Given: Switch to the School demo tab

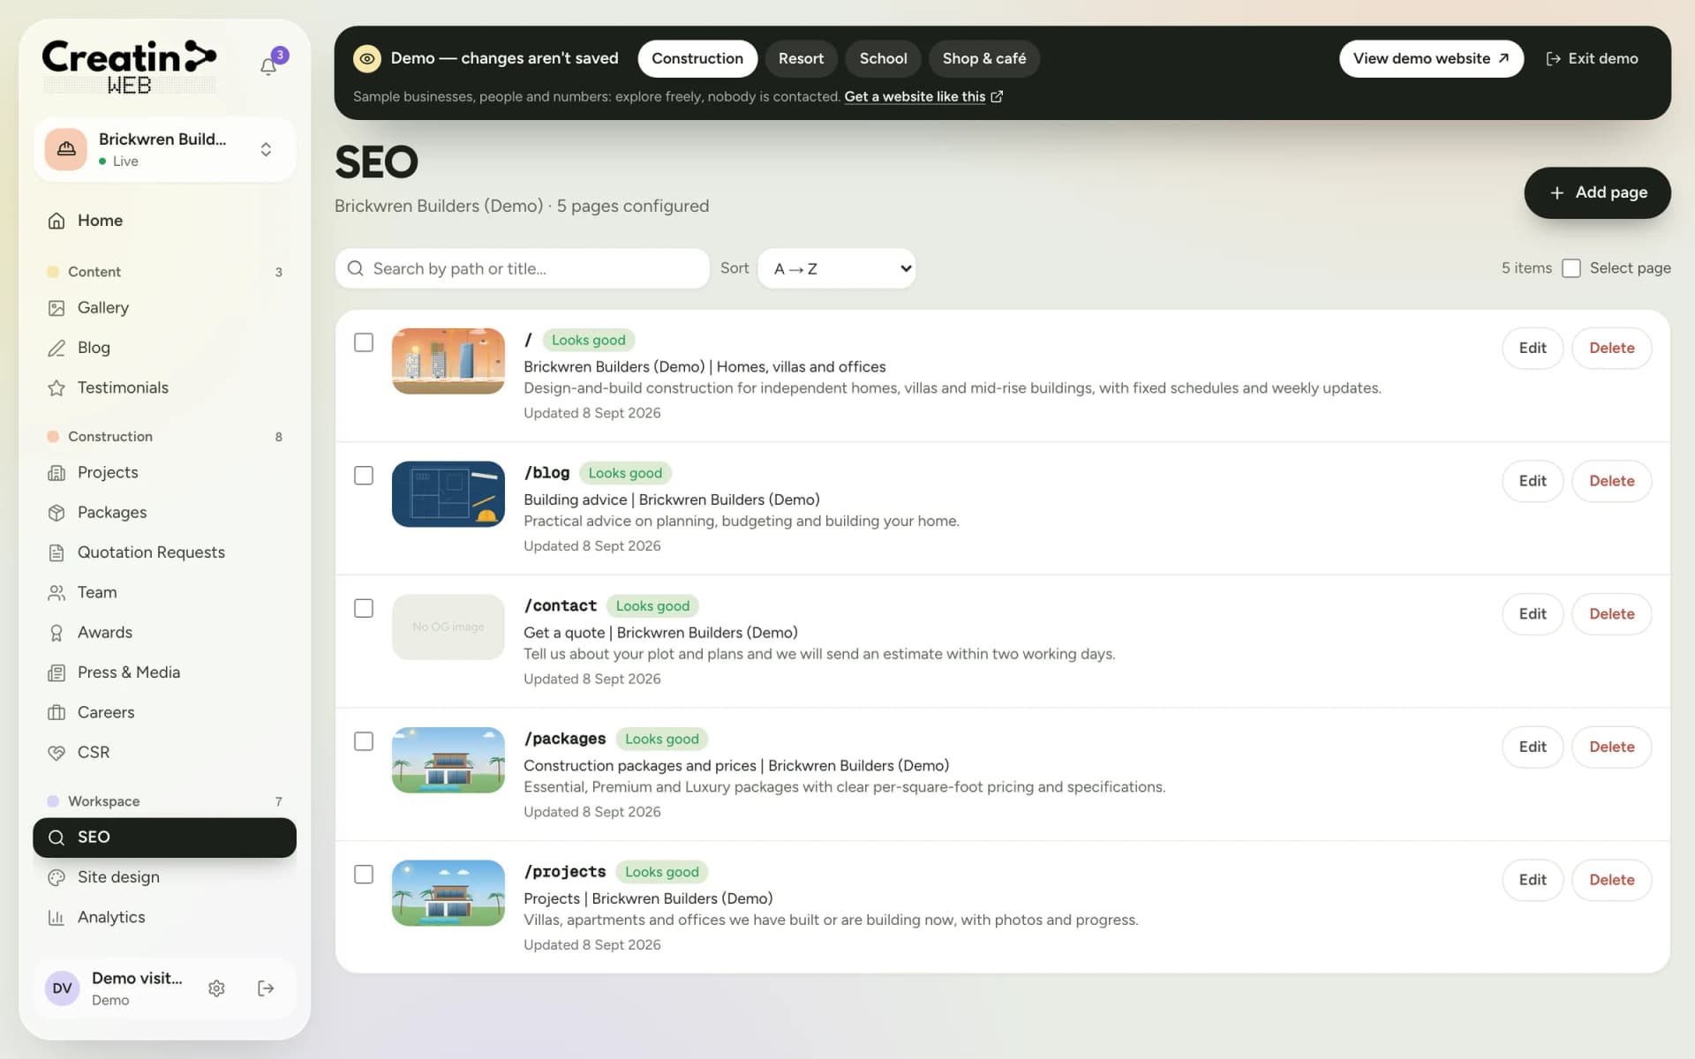Looking at the screenshot, I should [x=883, y=58].
